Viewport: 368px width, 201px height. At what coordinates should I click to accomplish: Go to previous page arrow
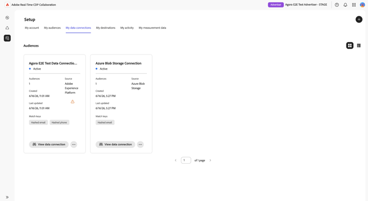coord(176,160)
